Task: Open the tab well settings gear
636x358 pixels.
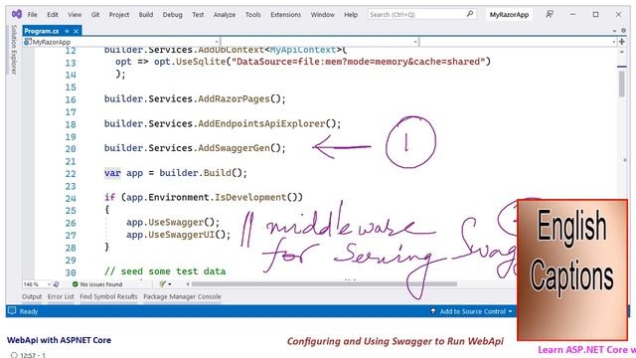Action: pyautogui.click(x=623, y=31)
